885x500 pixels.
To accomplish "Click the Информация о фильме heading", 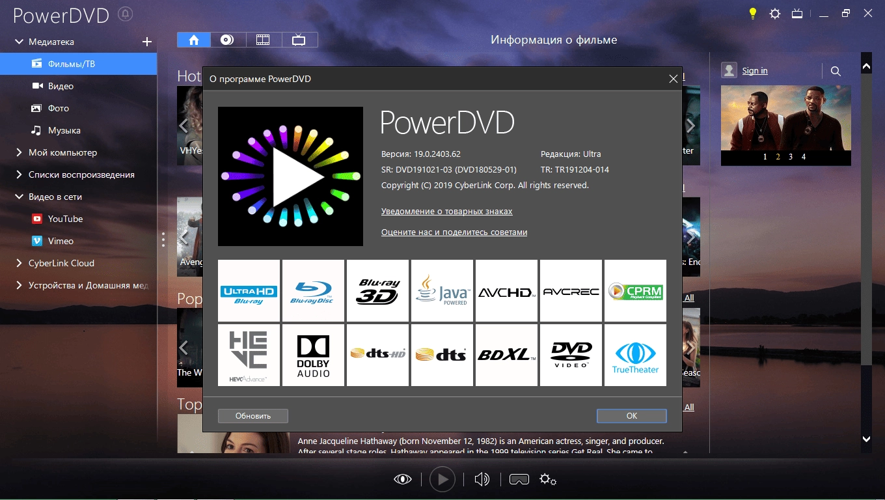I will (554, 40).
